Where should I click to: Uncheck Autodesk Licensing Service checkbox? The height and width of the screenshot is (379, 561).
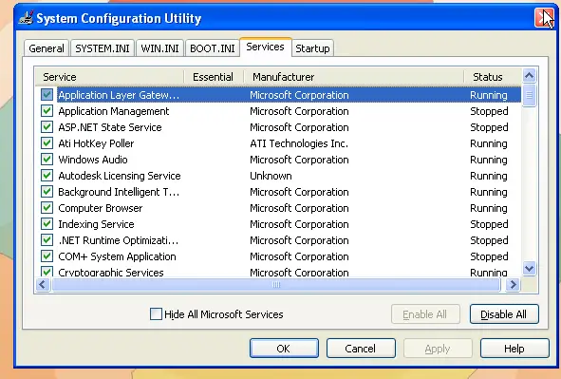pos(47,176)
